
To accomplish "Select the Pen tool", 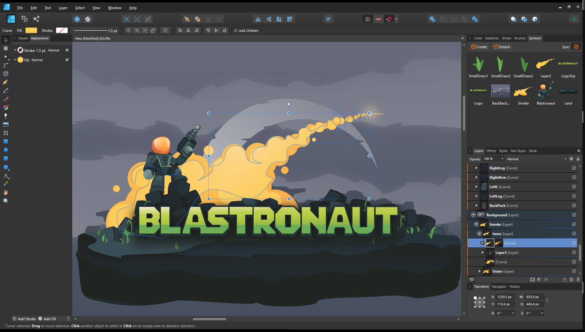I will 6,82.
